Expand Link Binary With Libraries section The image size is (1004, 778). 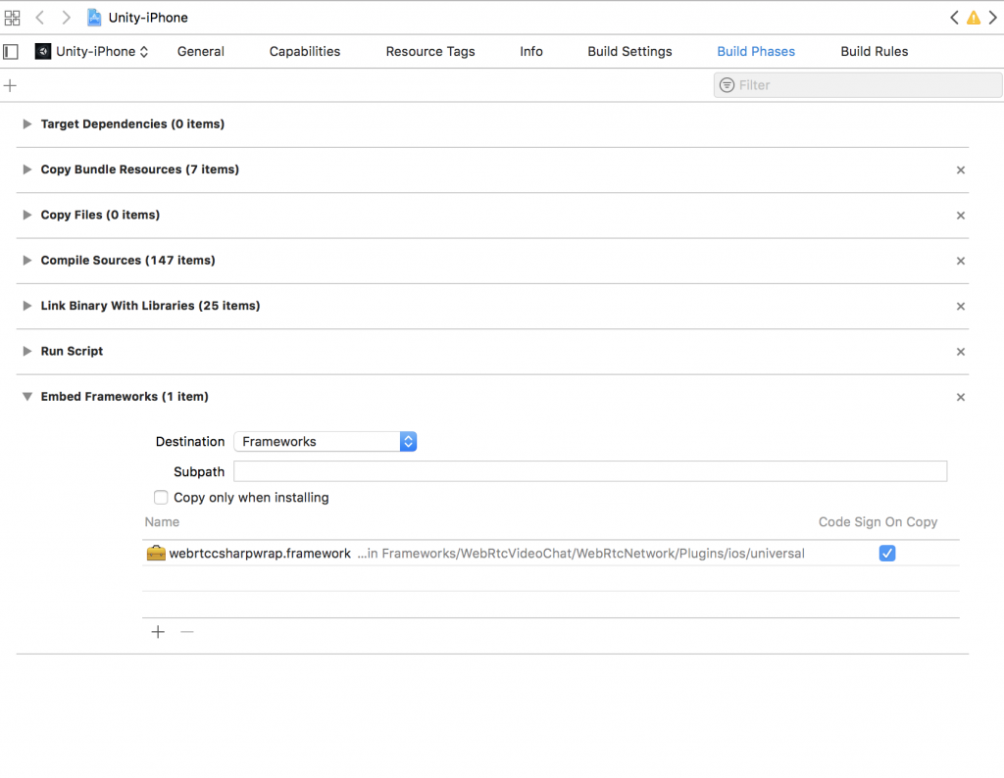pos(26,306)
